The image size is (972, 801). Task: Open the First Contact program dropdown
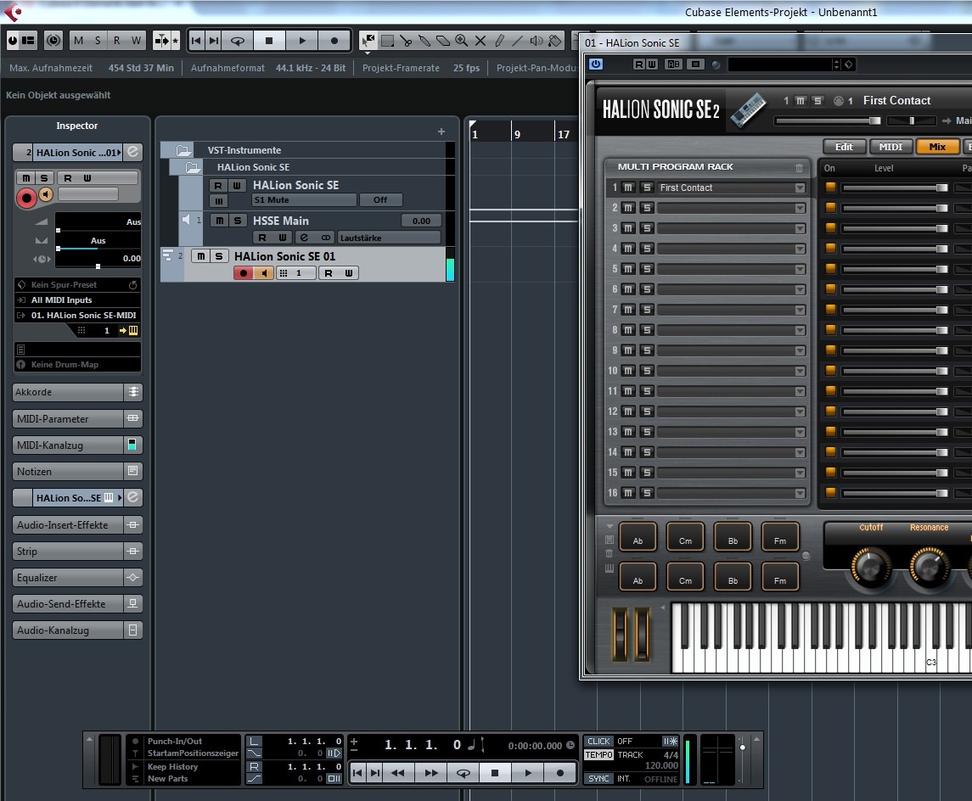pyautogui.click(x=800, y=188)
